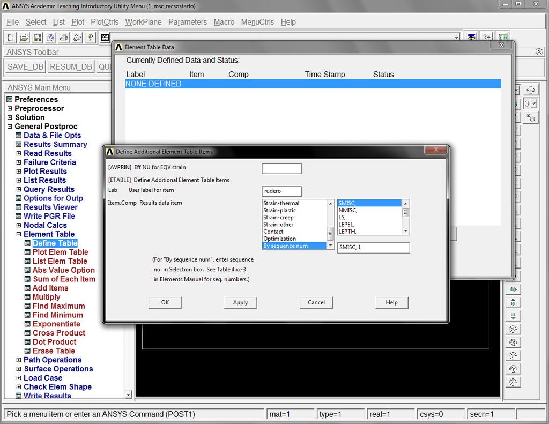Image resolution: width=549 pixels, height=424 pixels.
Task: Click the SAVE_DB toolbar button
Action: click(25, 67)
